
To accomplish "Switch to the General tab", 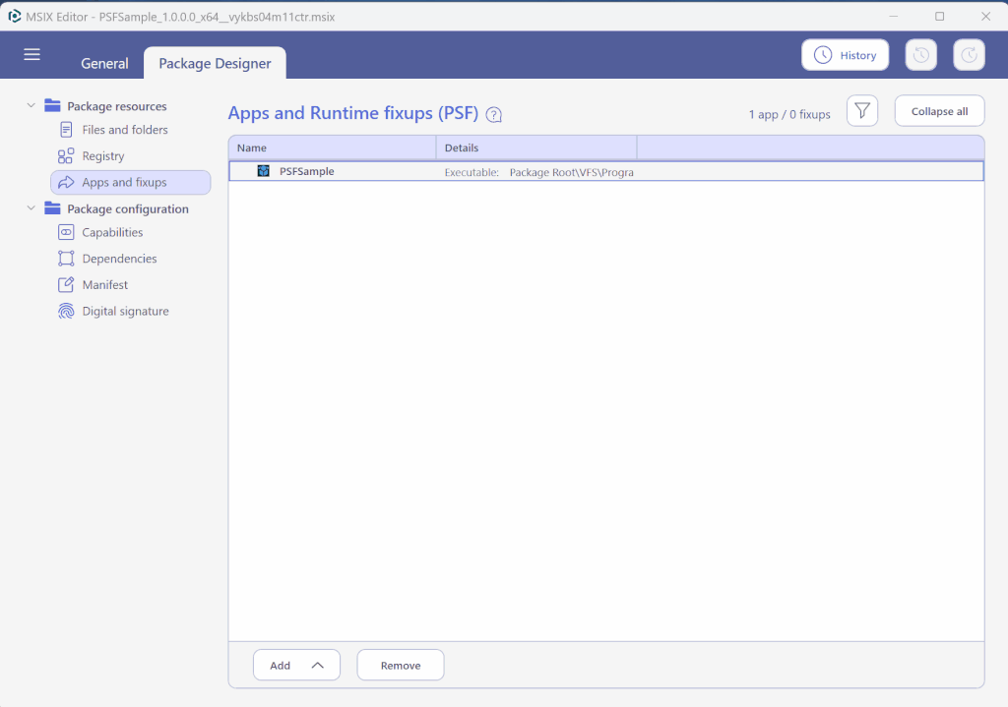I will click(104, 63).
